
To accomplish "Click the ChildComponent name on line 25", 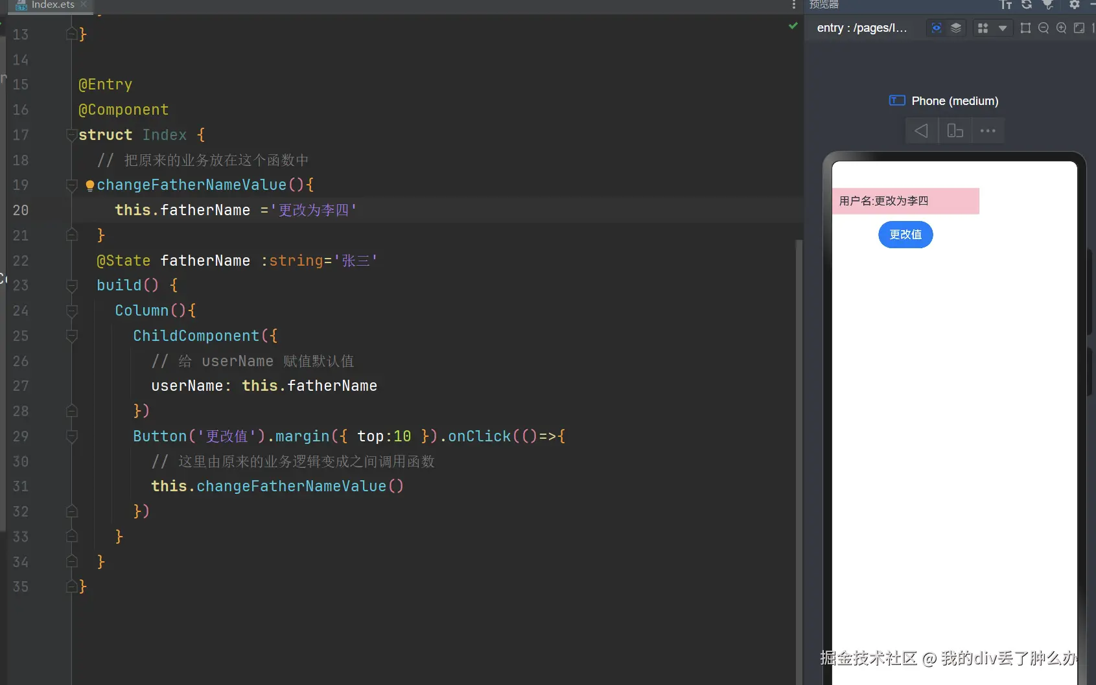I will (x=196, y=336).
